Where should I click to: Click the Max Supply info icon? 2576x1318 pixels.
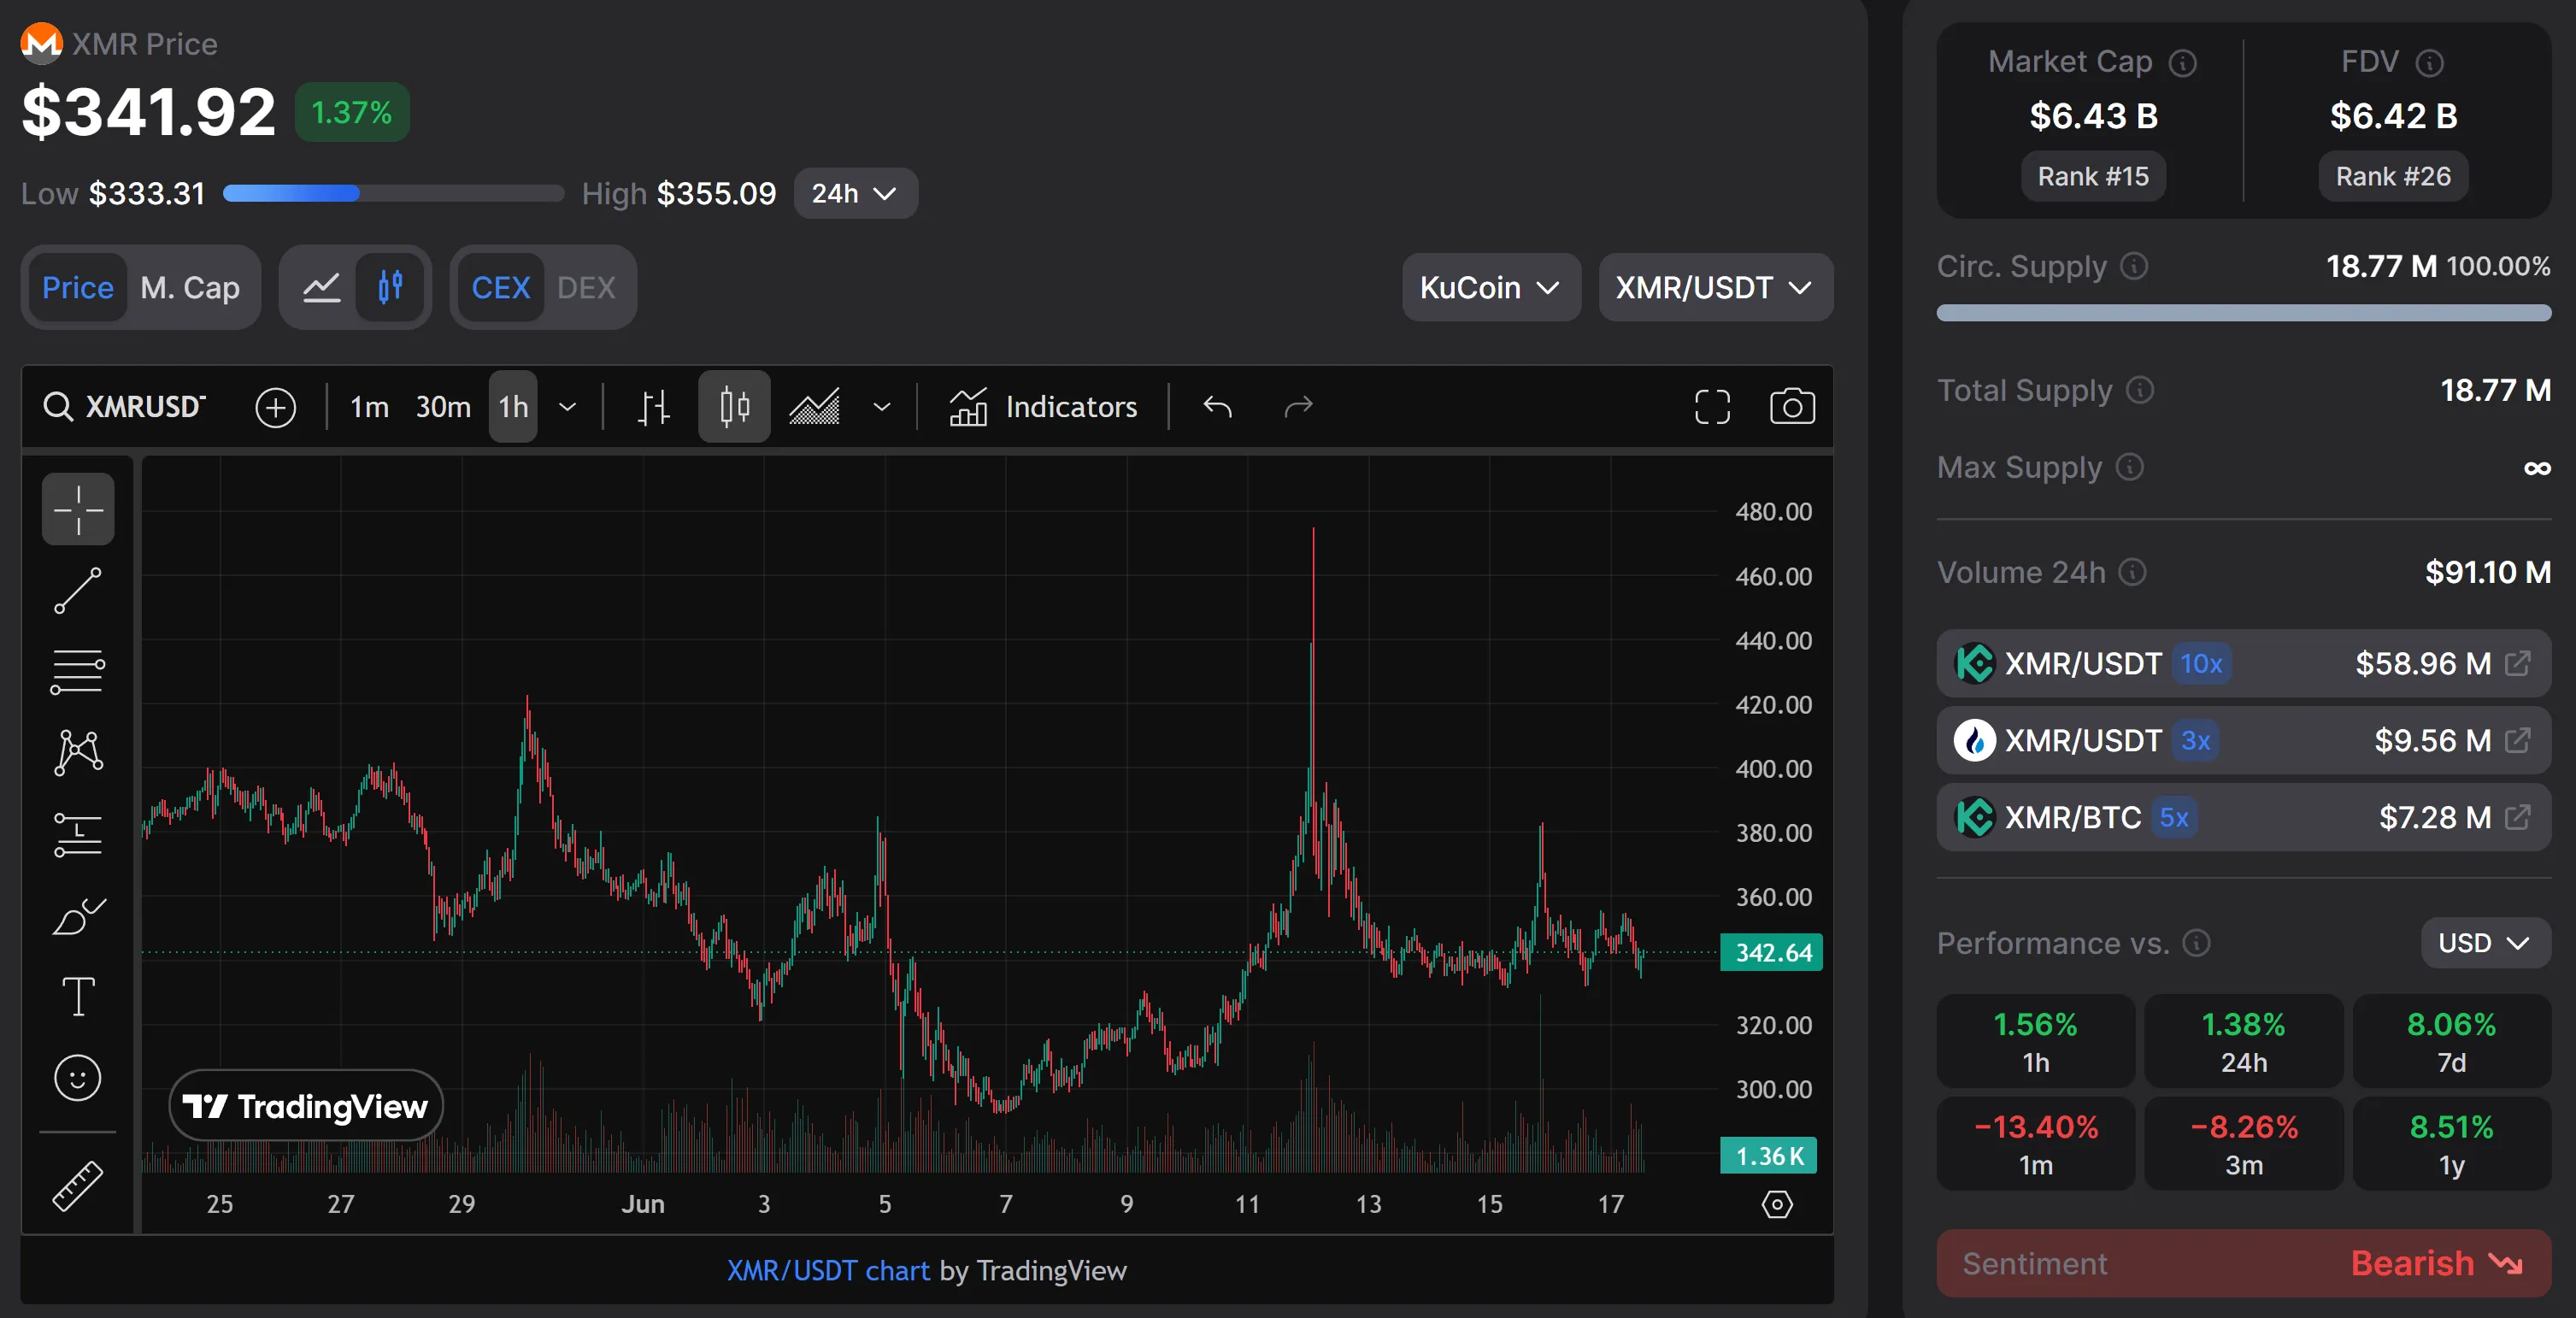[2129, 467]
